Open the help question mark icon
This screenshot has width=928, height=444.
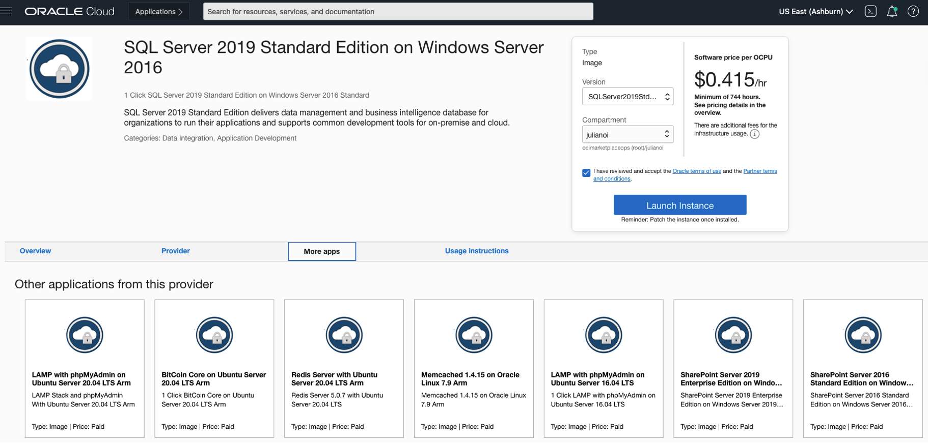point(913,11)
